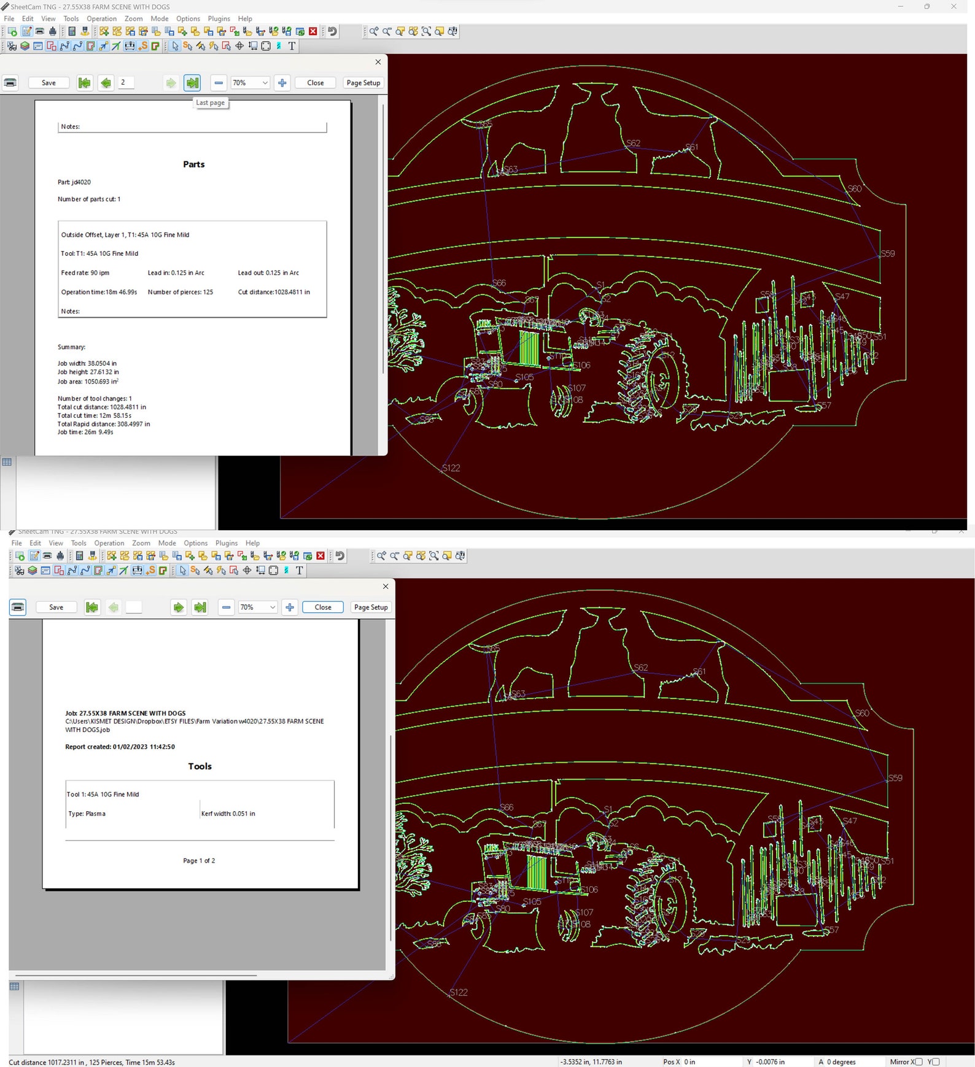Click the printer icon in lower report preview
The image size is (975, 1067).
pyautogui.click(x=18, y=607)
